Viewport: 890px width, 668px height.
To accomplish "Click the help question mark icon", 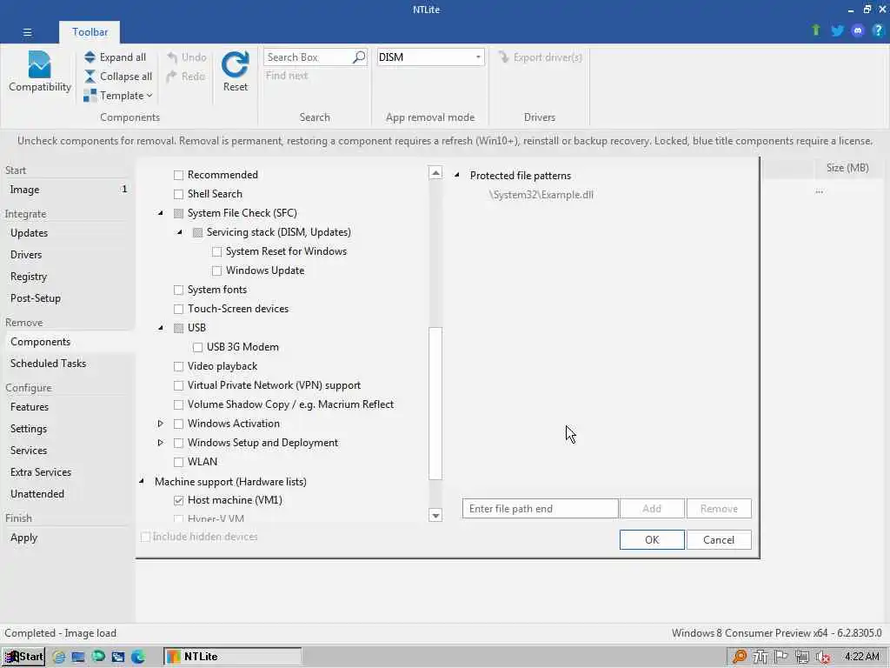I will tap(878, 30).
